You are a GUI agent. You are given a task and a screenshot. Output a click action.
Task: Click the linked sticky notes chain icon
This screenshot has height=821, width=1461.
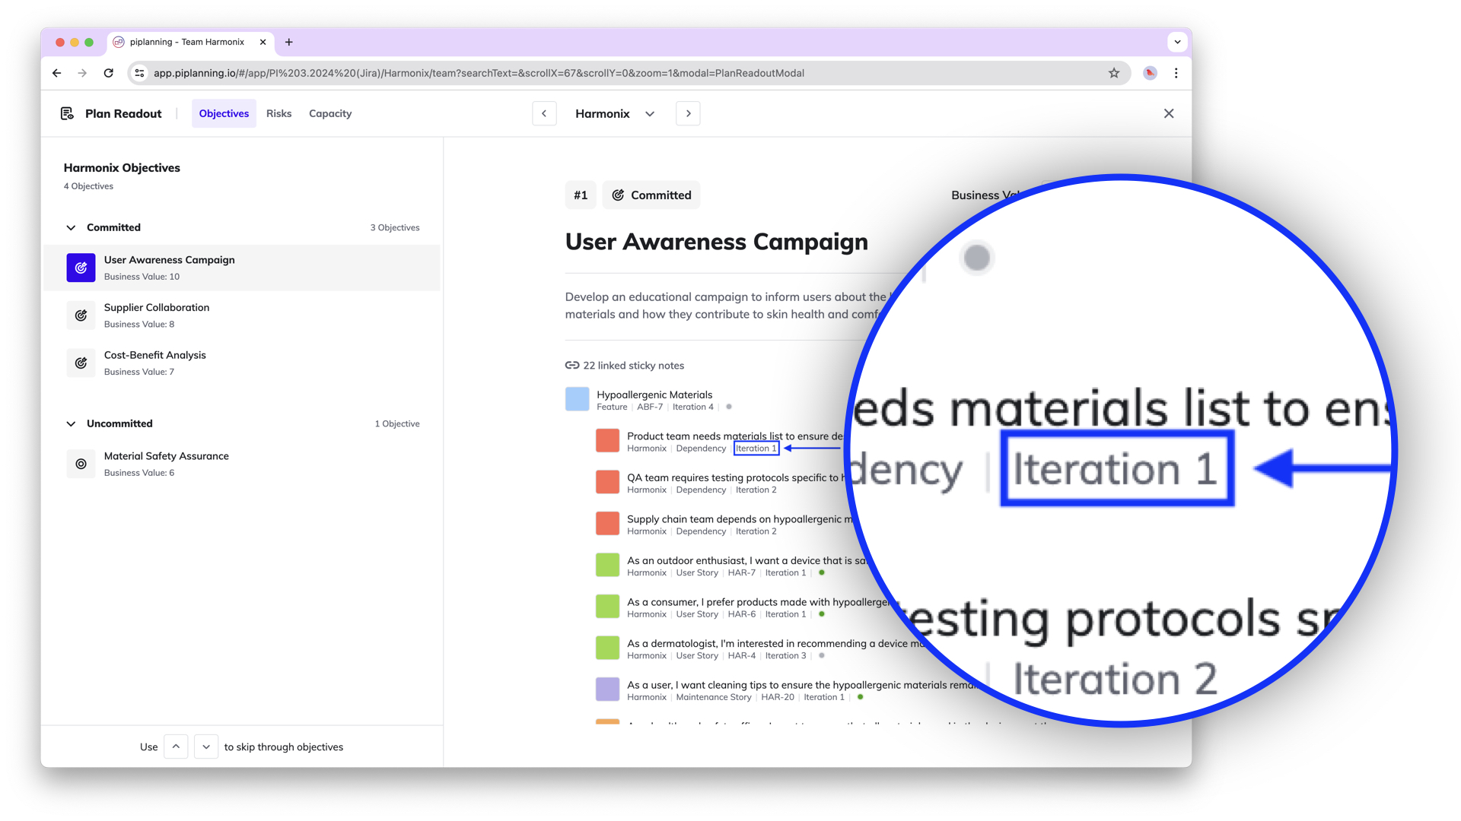(572, 366)
